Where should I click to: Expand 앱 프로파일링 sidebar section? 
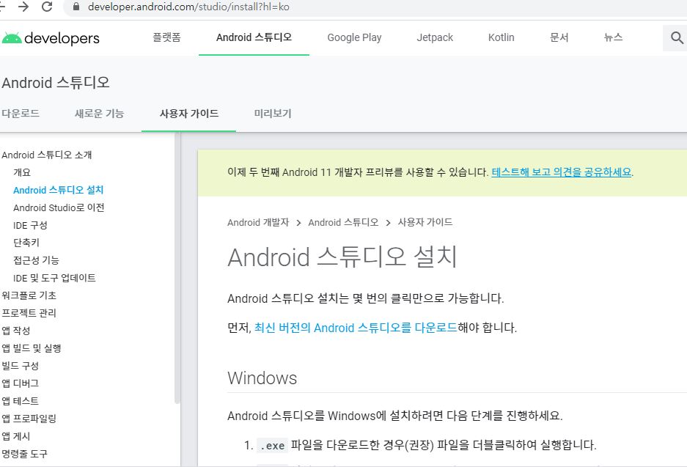click(29, 418)
